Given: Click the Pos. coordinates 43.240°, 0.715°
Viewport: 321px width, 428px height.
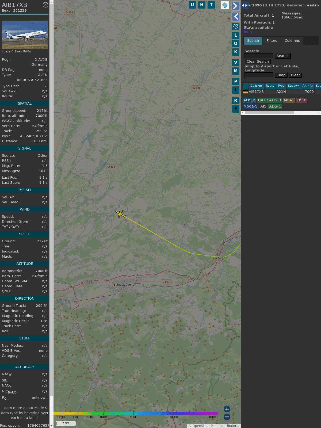Looking at the screenshot, I should point(34,136).
